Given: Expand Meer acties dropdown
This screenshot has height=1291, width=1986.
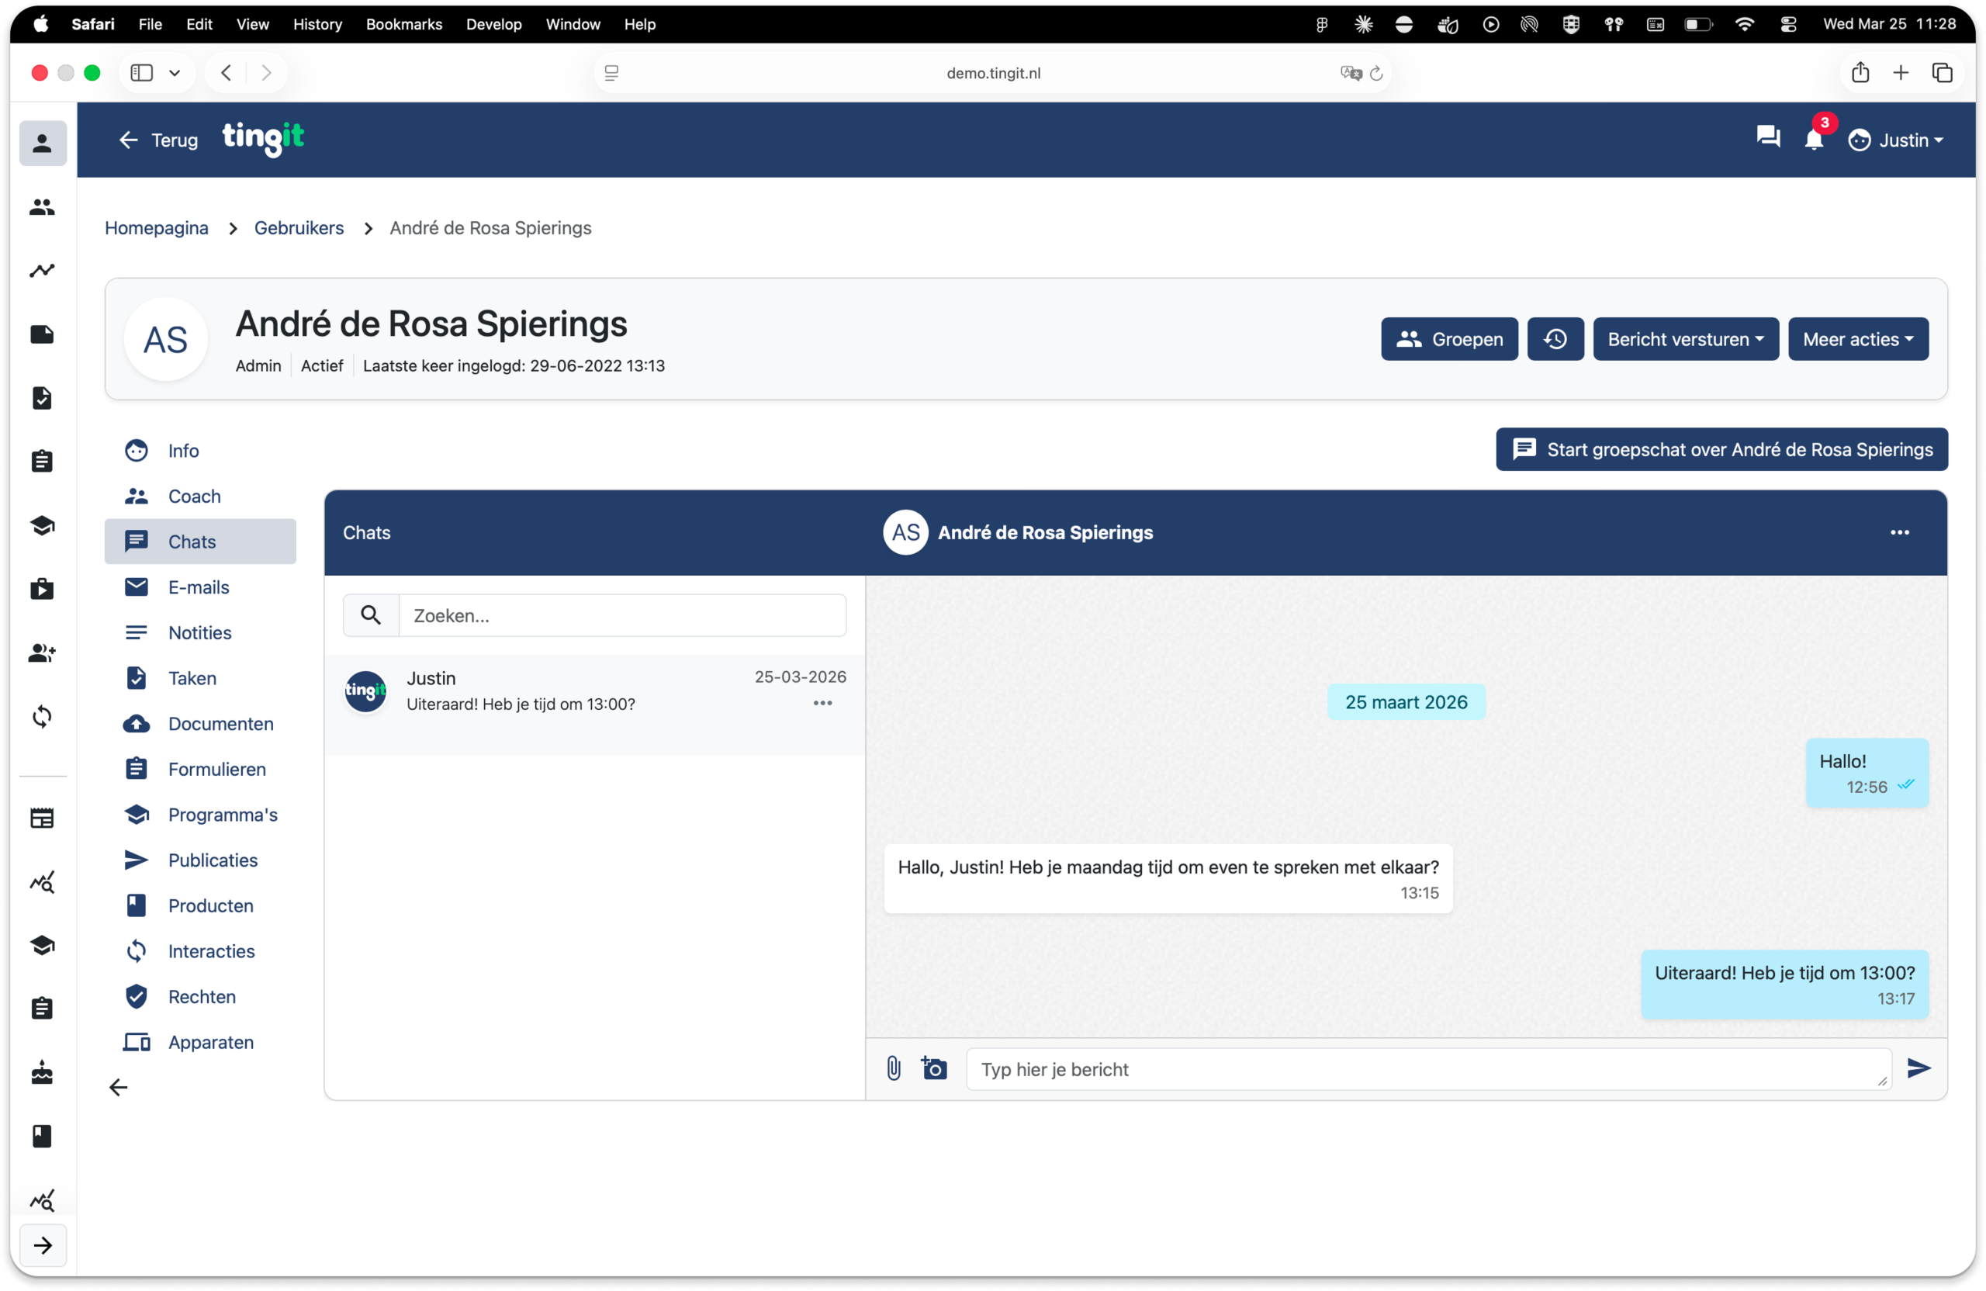Looking at the screenshot, I should 1858,339.
